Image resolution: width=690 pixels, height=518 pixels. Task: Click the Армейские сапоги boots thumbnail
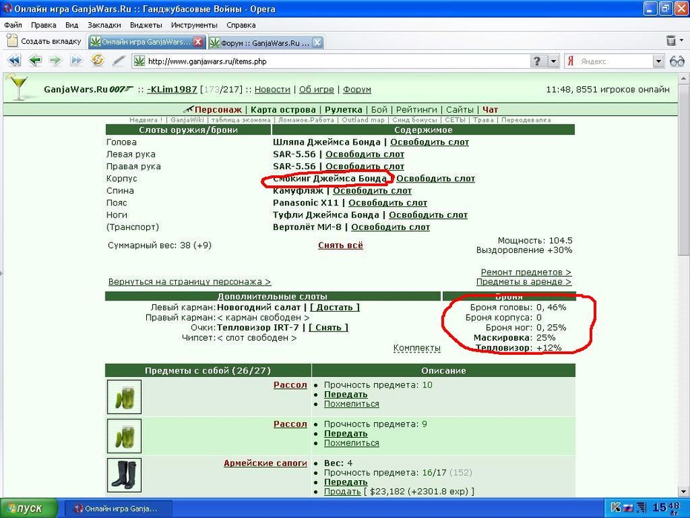tap(124, 475)
